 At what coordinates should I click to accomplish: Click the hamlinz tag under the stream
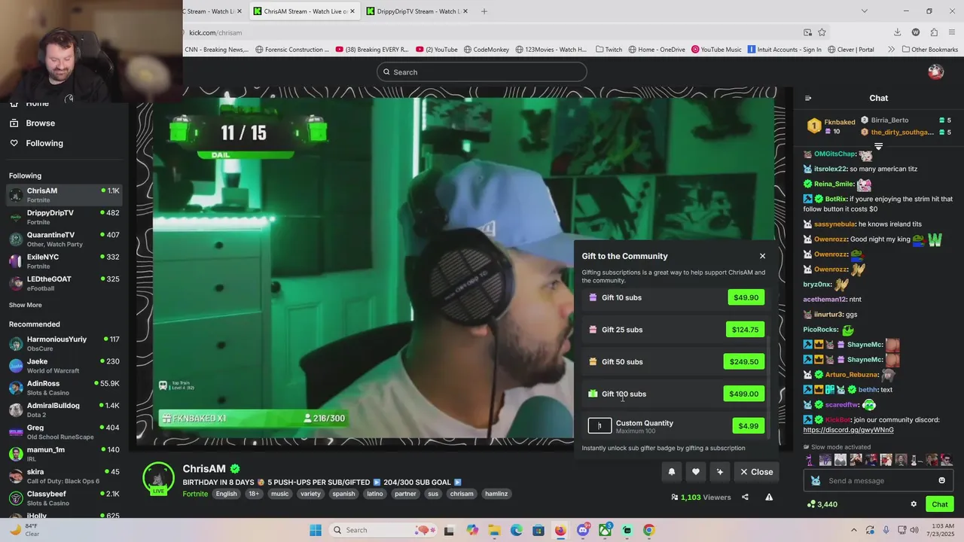(x=496, y=494)
